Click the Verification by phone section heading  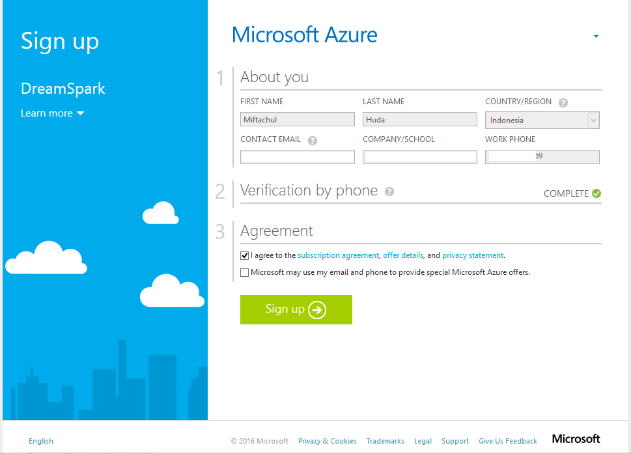coord(309,191)
